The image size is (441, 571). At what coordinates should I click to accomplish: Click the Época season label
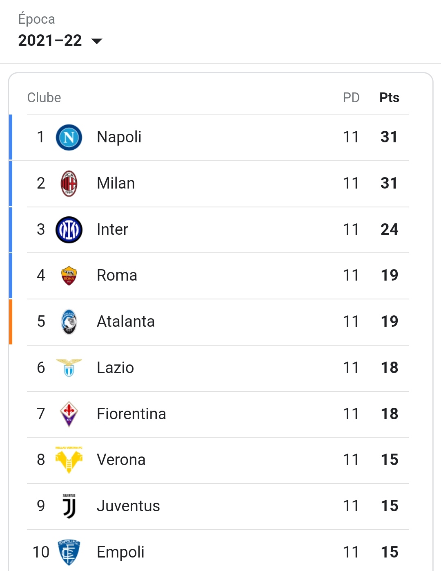click(x=37, y=19)
